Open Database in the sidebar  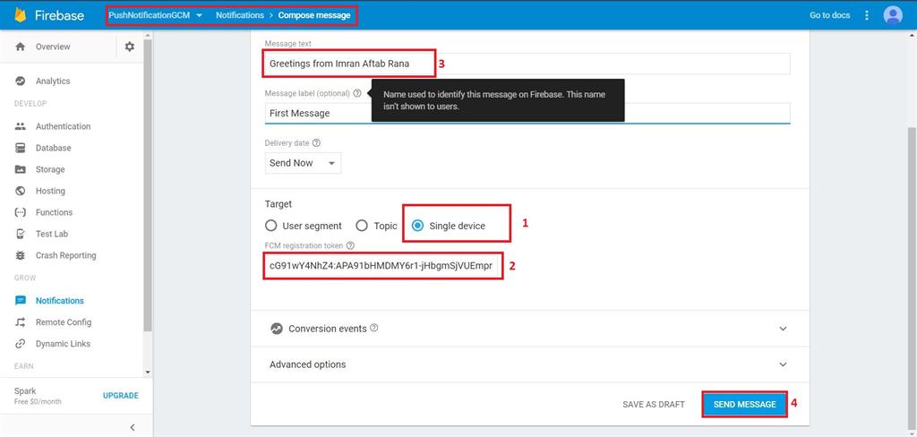(x=53, y=148)
